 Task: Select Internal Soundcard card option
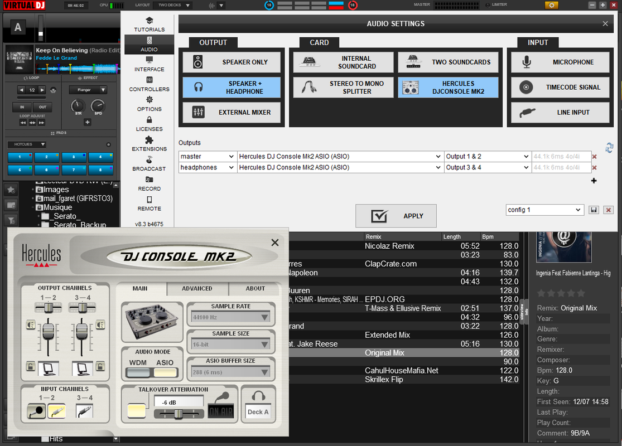[x=343, y=62]
